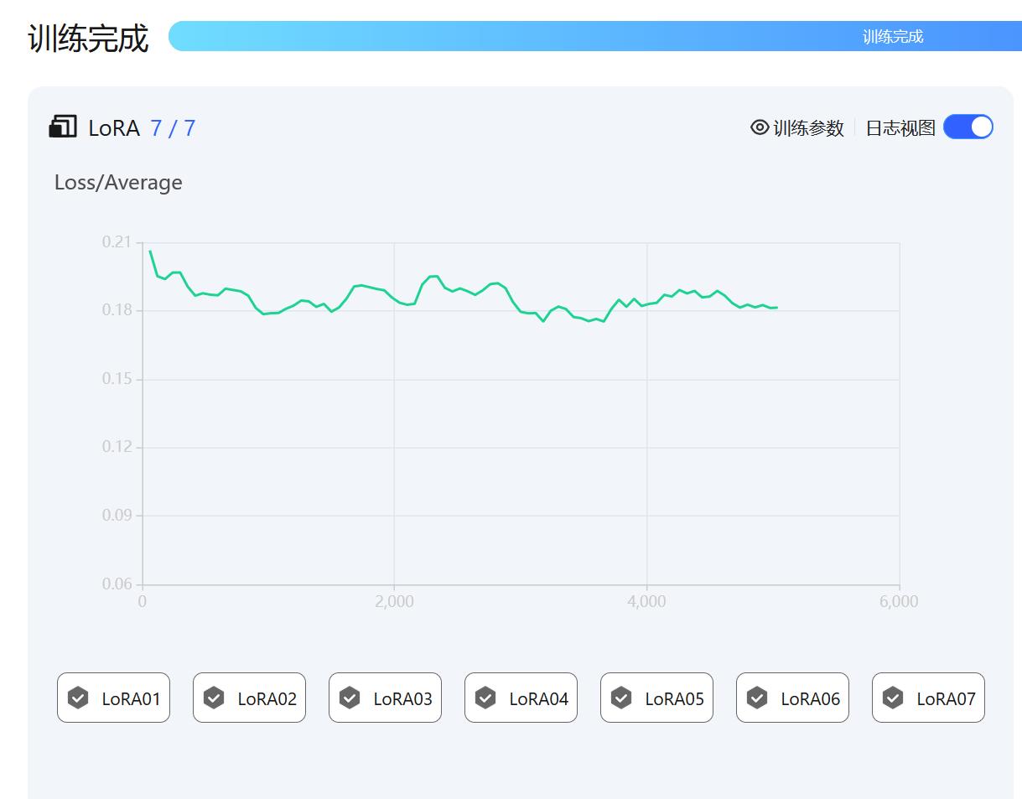Click the 7 / 7 LoRA counter

click(173, 128)
